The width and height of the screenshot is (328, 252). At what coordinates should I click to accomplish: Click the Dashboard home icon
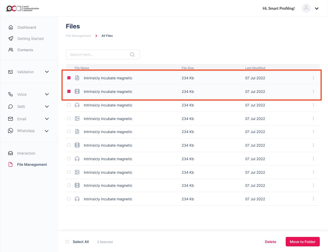click(x=11, y=27)
